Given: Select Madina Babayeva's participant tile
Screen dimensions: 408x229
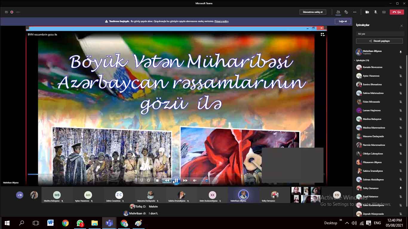Looking at the screenshot, I should [x=57, y=196].
